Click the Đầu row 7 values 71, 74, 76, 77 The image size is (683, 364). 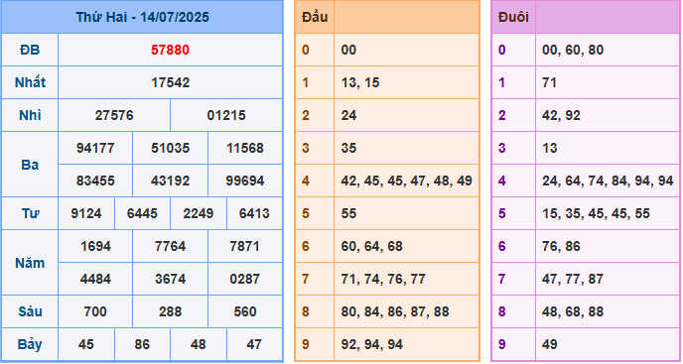pyautogui.click(x=383, y=279)
